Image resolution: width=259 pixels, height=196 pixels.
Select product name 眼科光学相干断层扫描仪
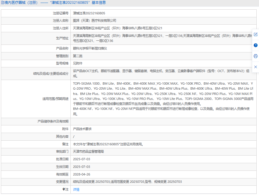pyautogui.click(x=90, y=49)
